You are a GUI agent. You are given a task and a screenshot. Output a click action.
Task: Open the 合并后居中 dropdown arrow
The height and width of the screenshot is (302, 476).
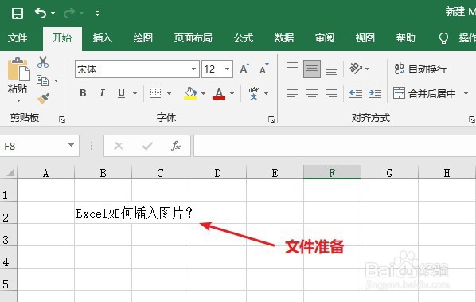coord(466,93)
